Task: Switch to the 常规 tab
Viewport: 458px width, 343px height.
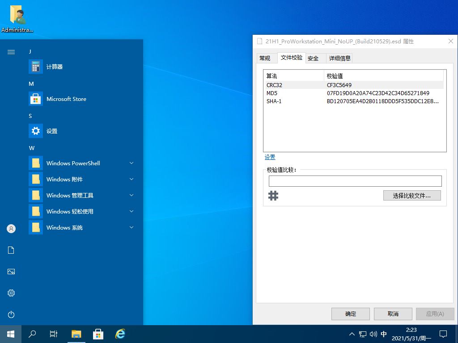Action: click(267, 58)
